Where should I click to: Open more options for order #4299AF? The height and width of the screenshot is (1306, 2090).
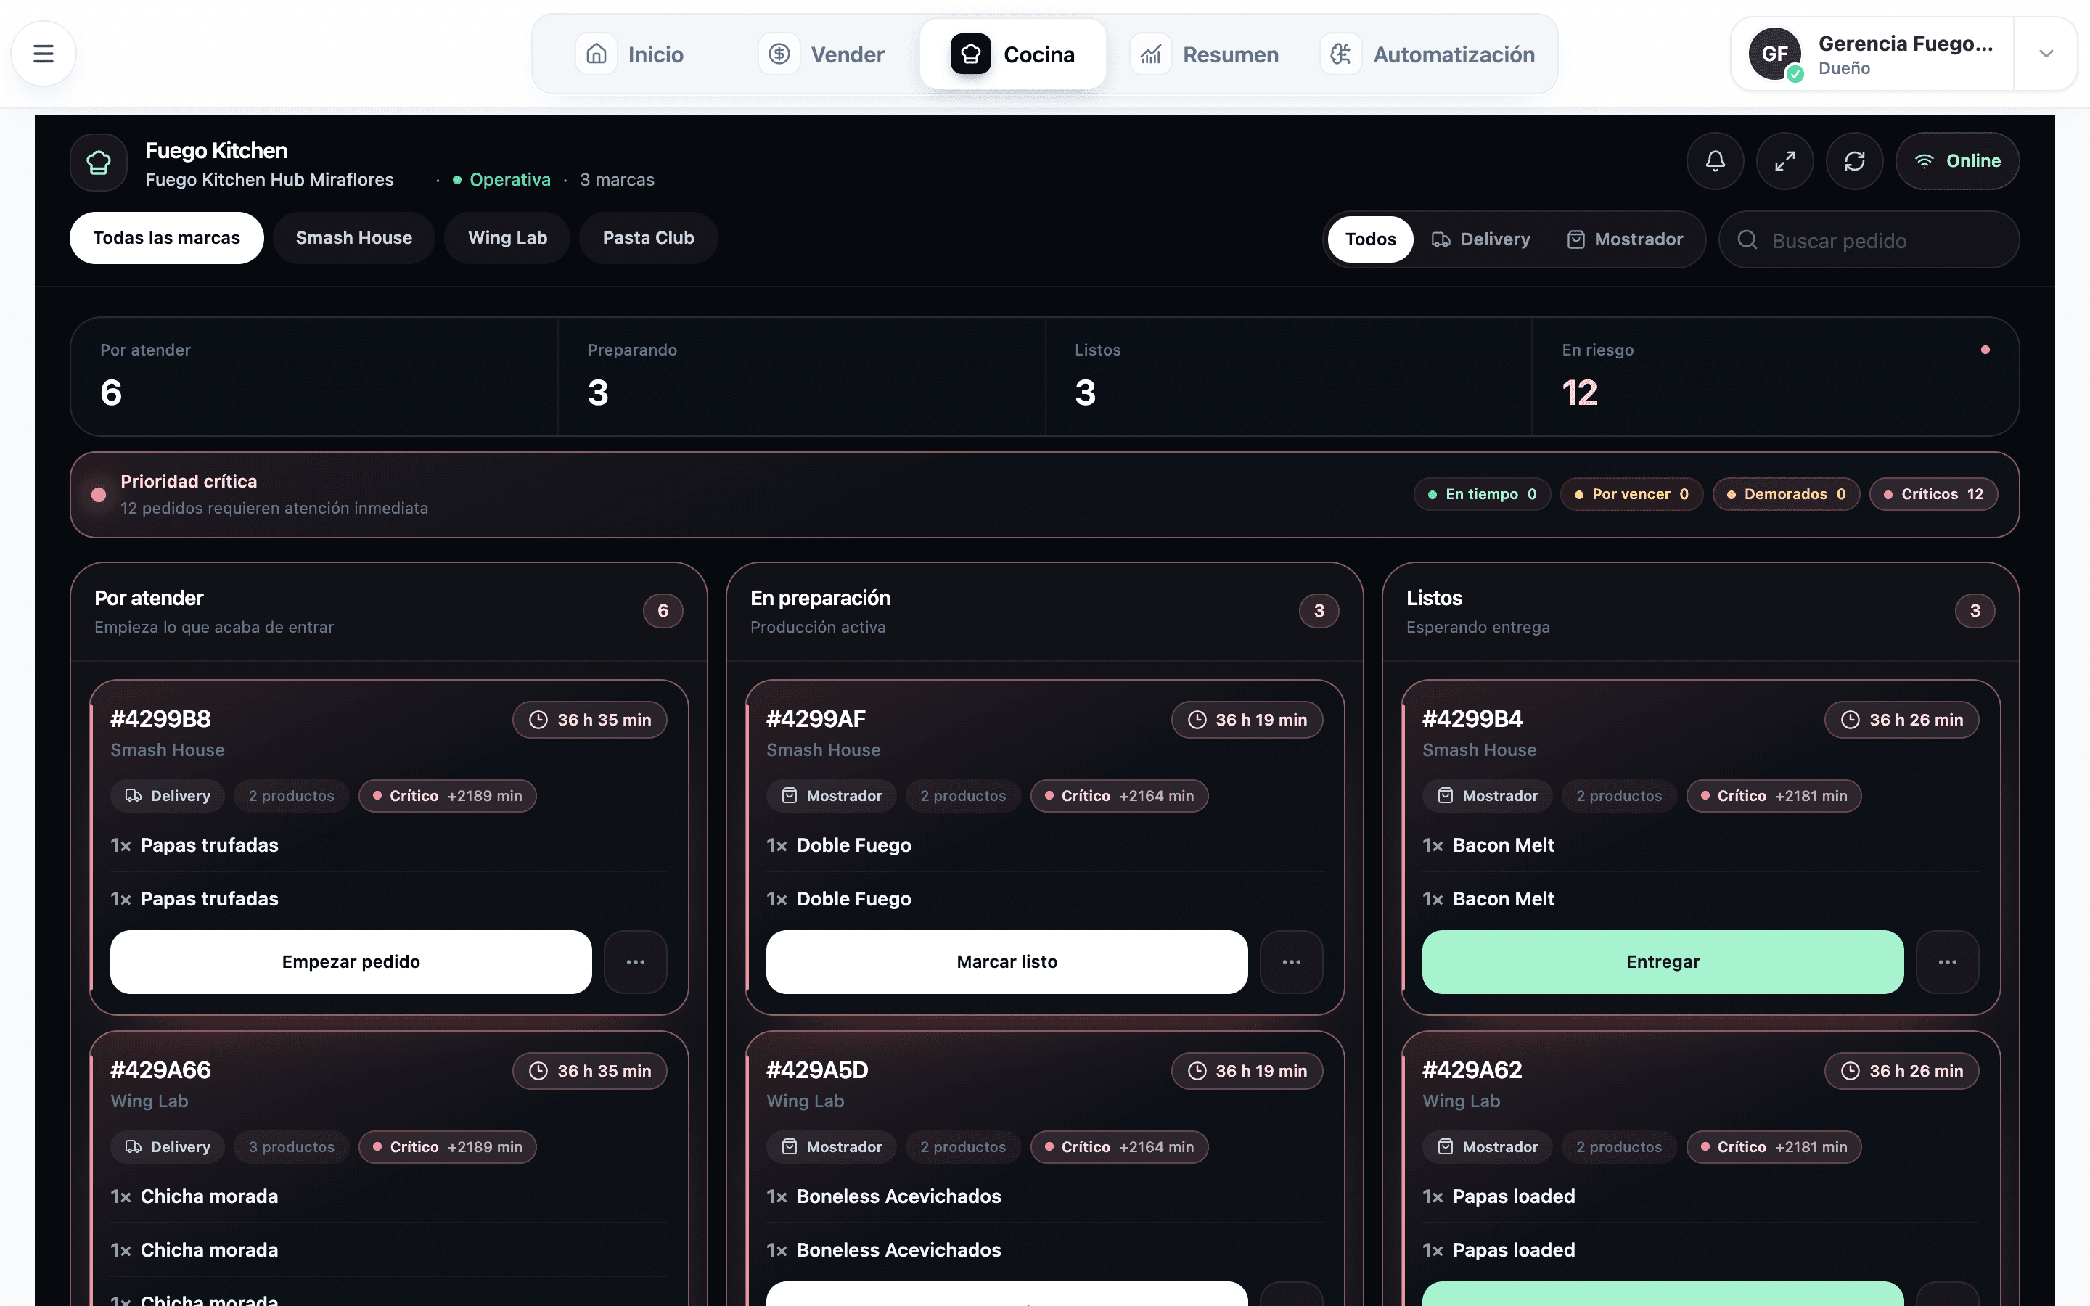pyautogui.click(x=1291, y=961)
